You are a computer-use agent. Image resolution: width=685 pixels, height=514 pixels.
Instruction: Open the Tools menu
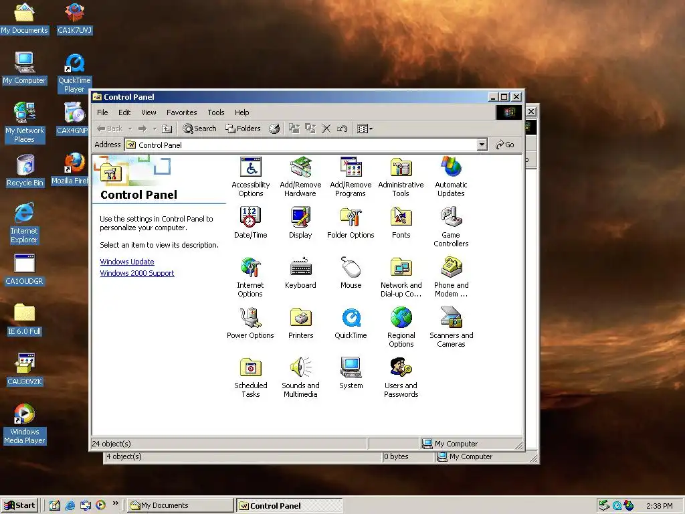pos(216,112)
